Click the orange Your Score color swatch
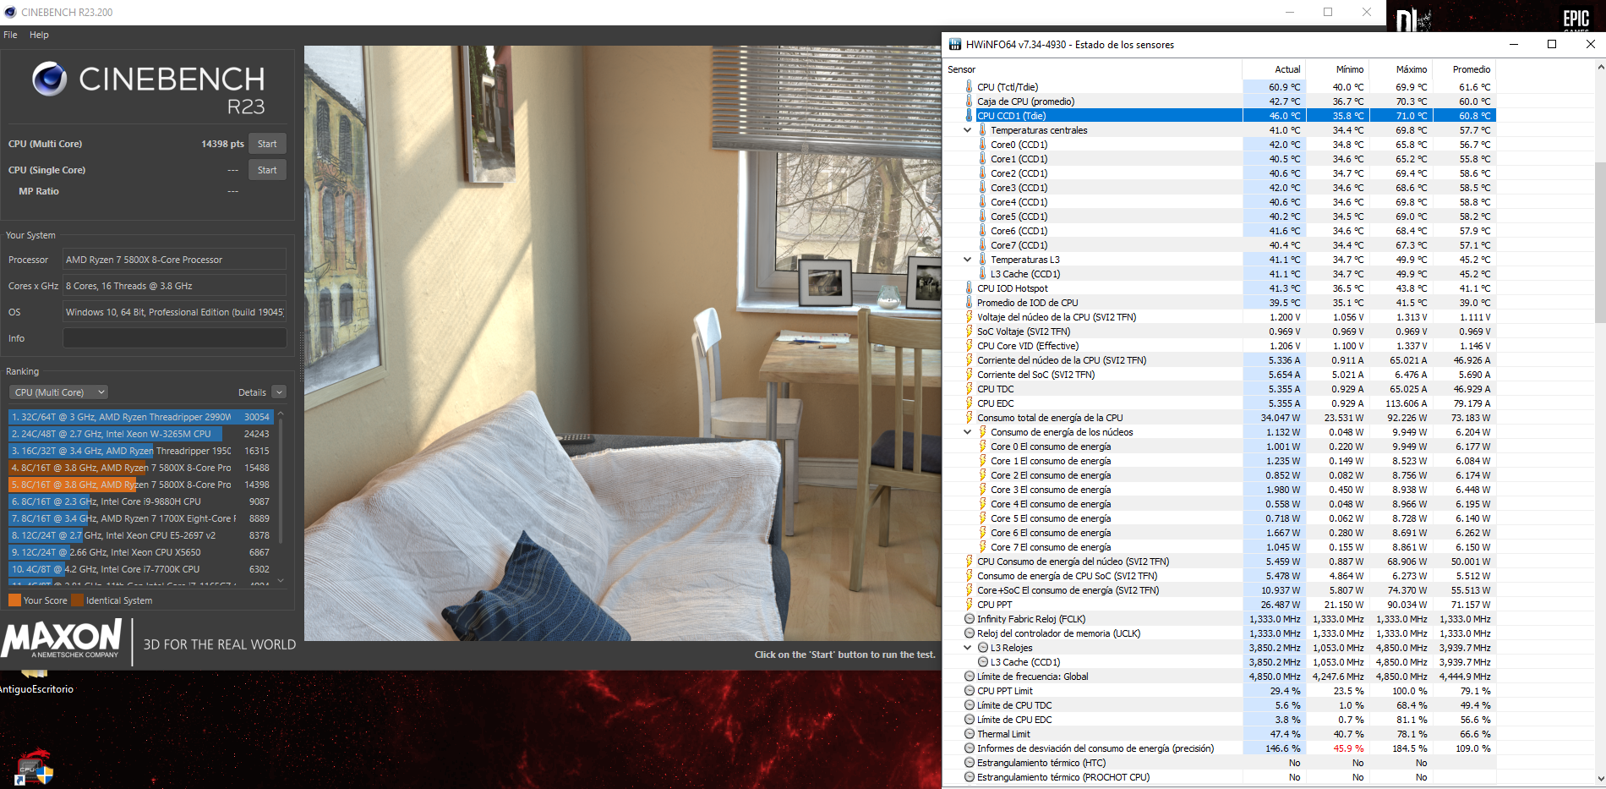Screen dimensions: 1606x789 pos(14,600)
